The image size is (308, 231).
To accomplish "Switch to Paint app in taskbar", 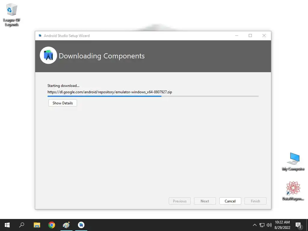I will (66, 225).
